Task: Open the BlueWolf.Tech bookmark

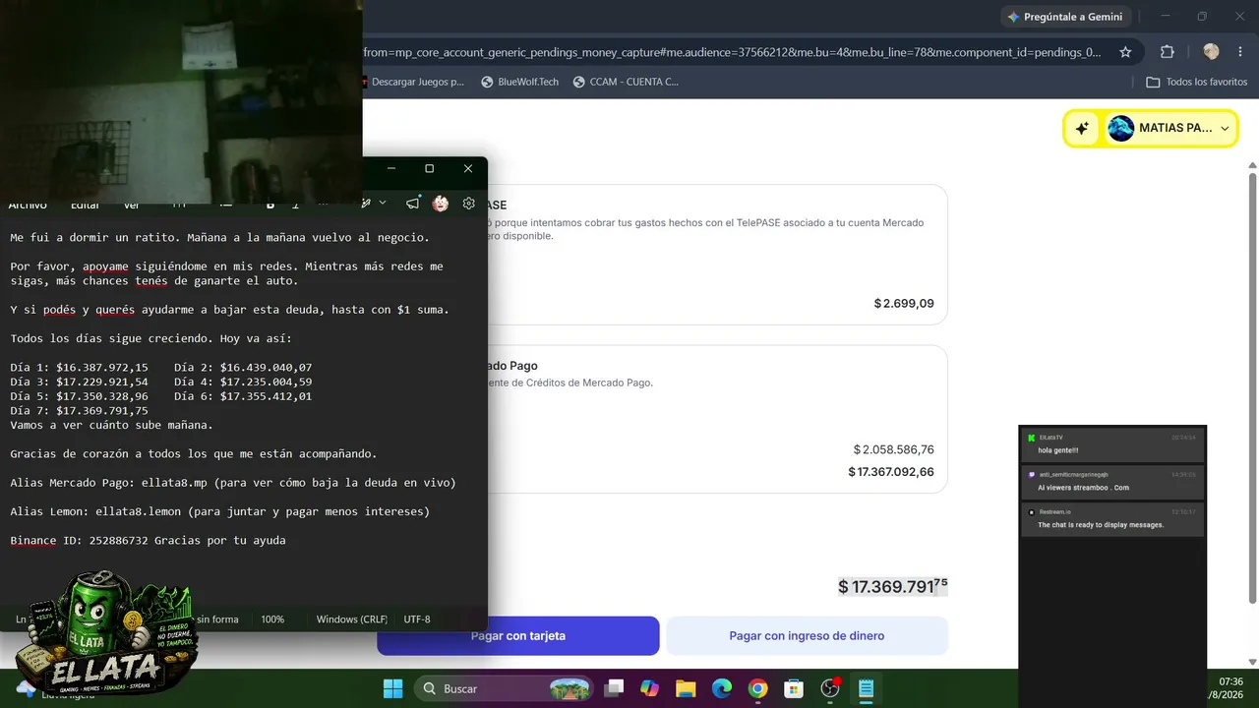Action: click(519, 82)
